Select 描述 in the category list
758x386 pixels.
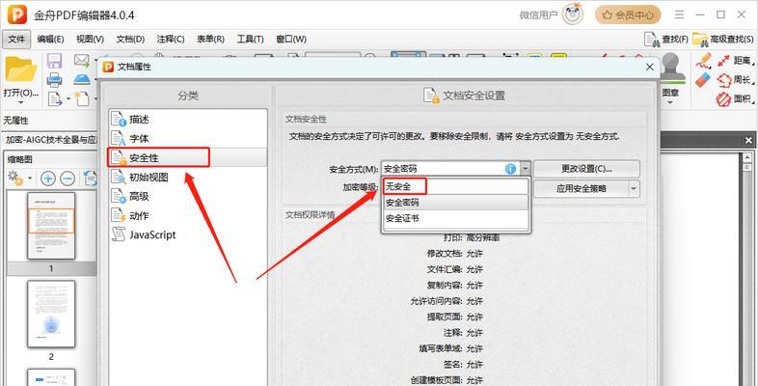click(x=187, y=119)
